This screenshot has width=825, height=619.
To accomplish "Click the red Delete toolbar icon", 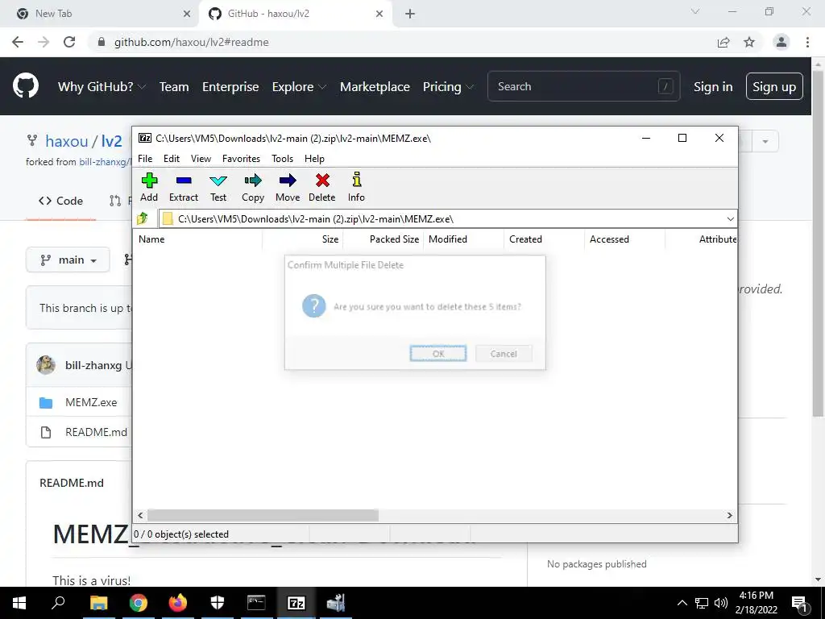I will click(x=322, y=187).
